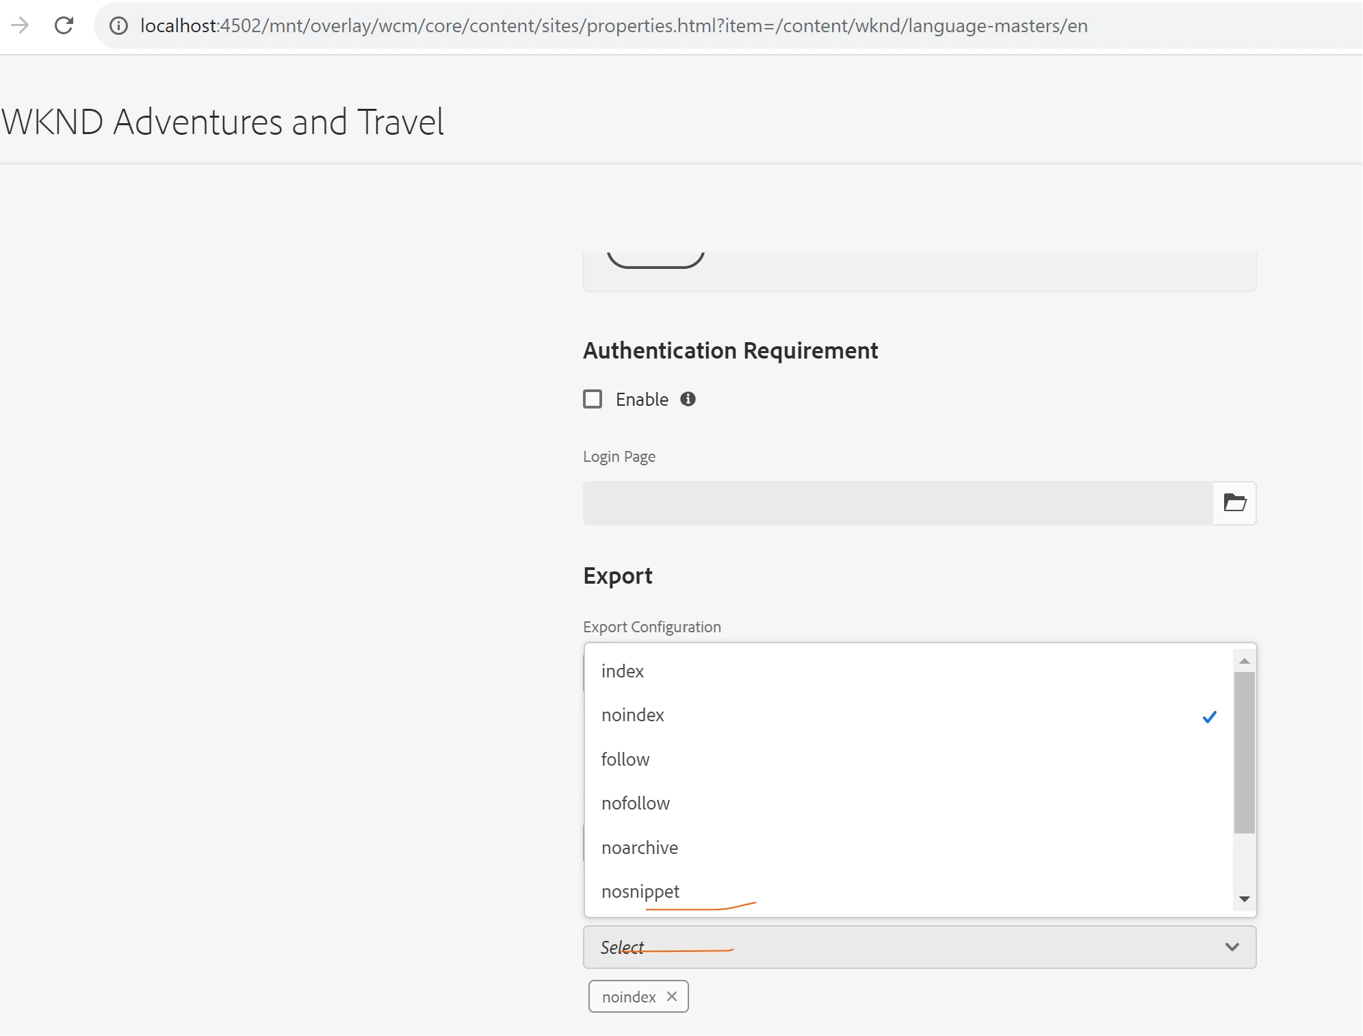1363x1036 pixels.
Task: Click the browser reload icon
Action: point(64,25)
